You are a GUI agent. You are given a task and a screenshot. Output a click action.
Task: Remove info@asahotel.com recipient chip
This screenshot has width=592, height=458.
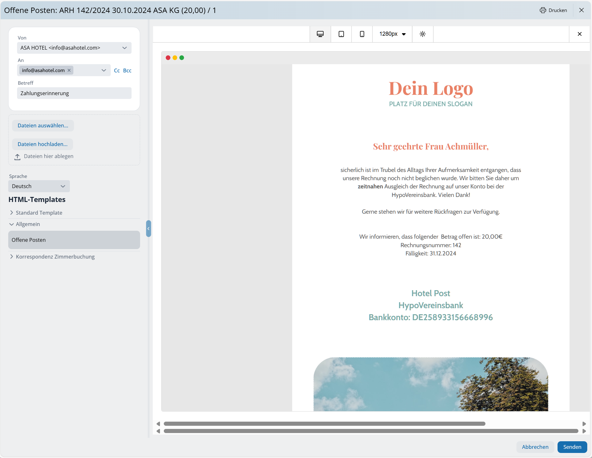tap(69, 70)
